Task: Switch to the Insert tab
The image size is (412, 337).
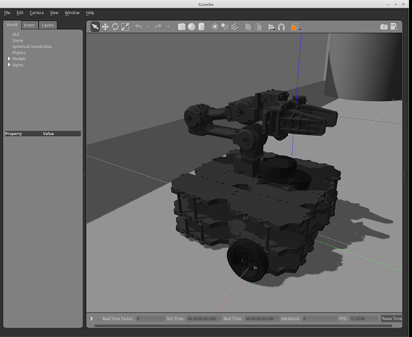Action: (x=29, y=25)
